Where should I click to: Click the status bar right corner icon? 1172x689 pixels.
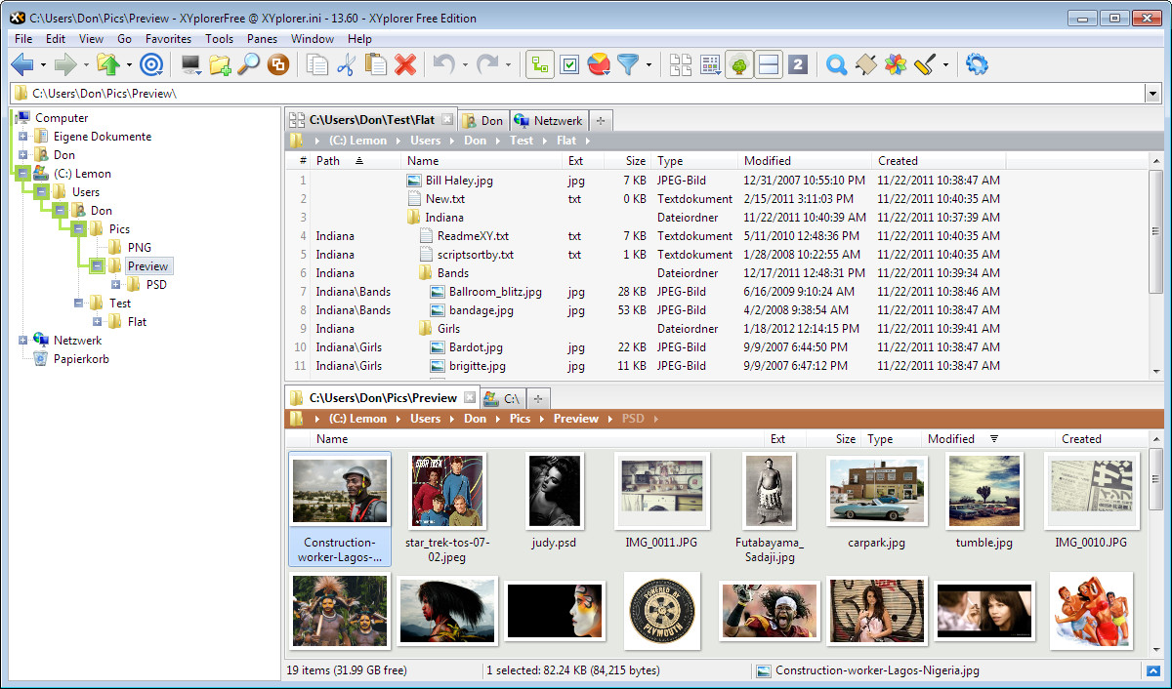(x=1153, y=671)
